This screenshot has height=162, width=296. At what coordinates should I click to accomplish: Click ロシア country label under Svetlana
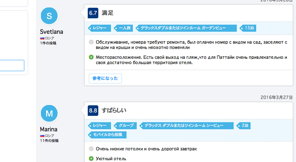pyautogui.click(x=49, y=38)
